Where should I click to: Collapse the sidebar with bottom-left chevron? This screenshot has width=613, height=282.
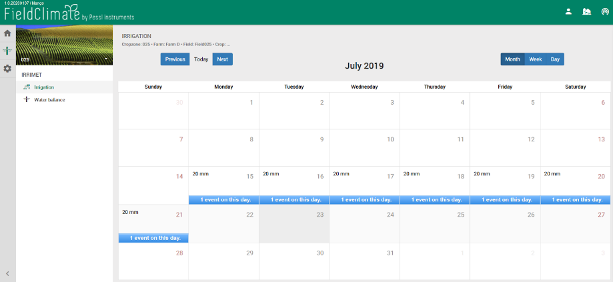7,273
